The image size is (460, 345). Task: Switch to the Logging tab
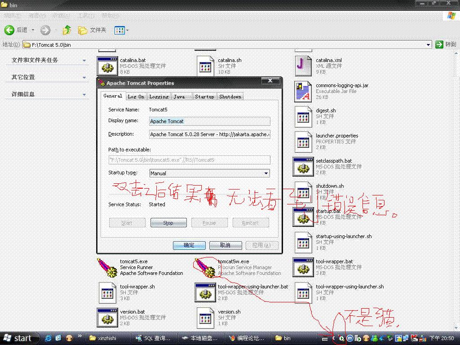point(159,97)
